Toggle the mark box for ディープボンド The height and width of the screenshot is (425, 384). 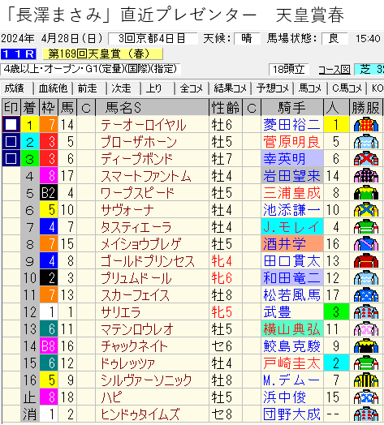[x=11, y=159]
